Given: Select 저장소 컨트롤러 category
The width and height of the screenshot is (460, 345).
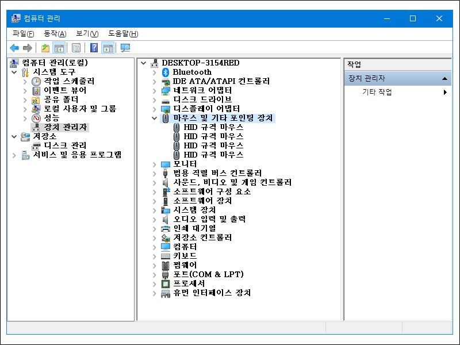Looking at the screenshot, I should (202, 237).
